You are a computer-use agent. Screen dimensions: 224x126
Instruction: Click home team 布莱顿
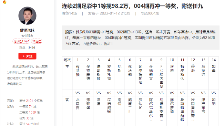(x=78, y=71)
